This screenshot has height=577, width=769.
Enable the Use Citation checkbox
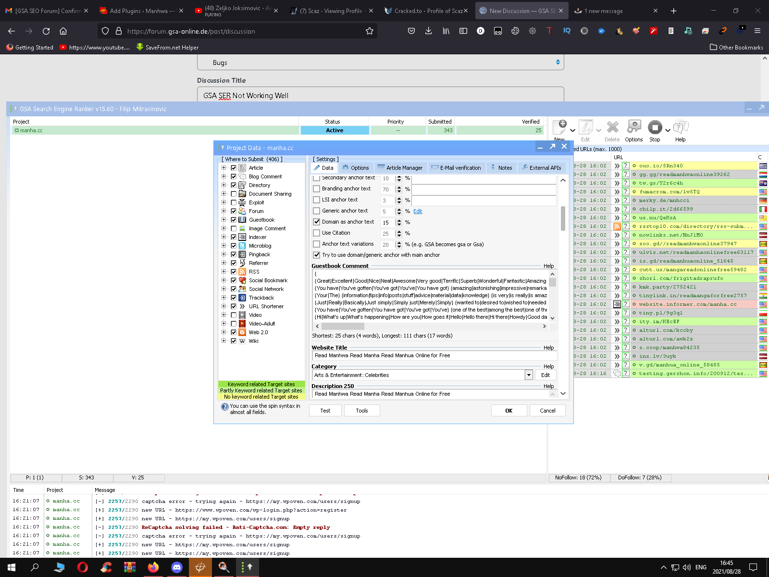(316, 233)
